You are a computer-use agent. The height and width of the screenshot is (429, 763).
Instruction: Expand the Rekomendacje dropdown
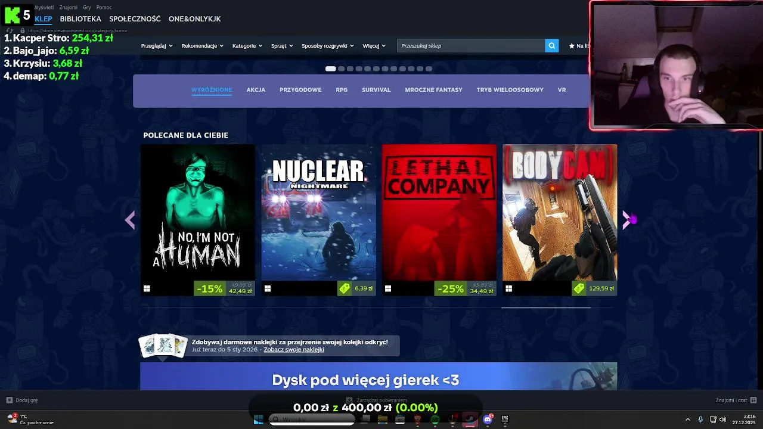203,46
